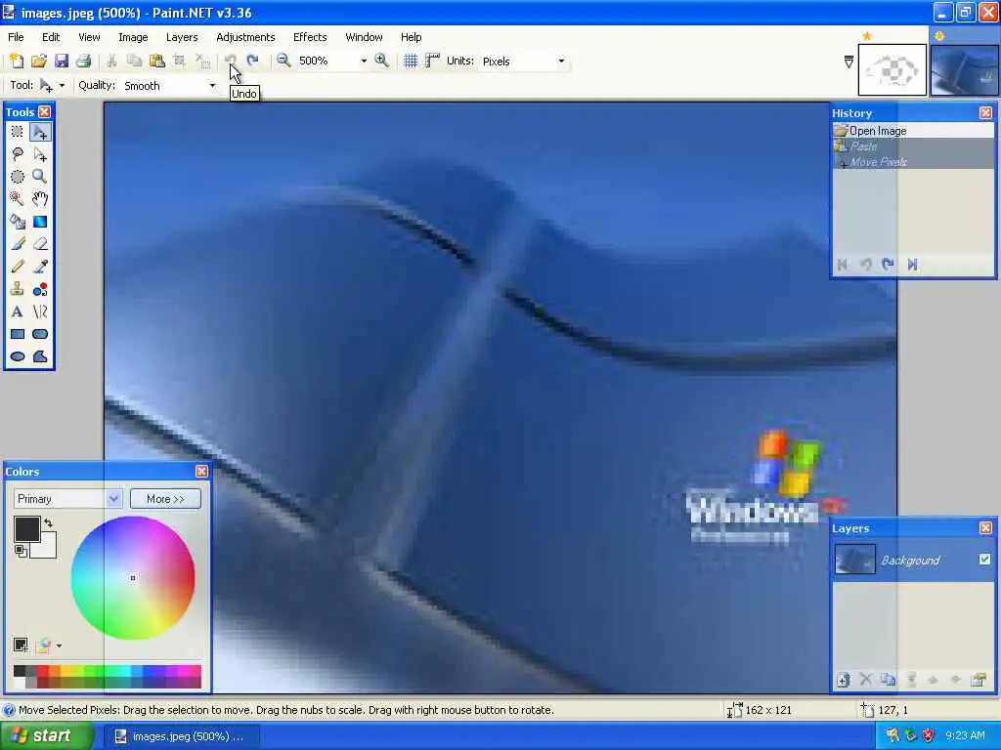Screen dimensions: 1001x750
Task: Toggle Background layer visibility checkbox
Action: click(984, 560)
